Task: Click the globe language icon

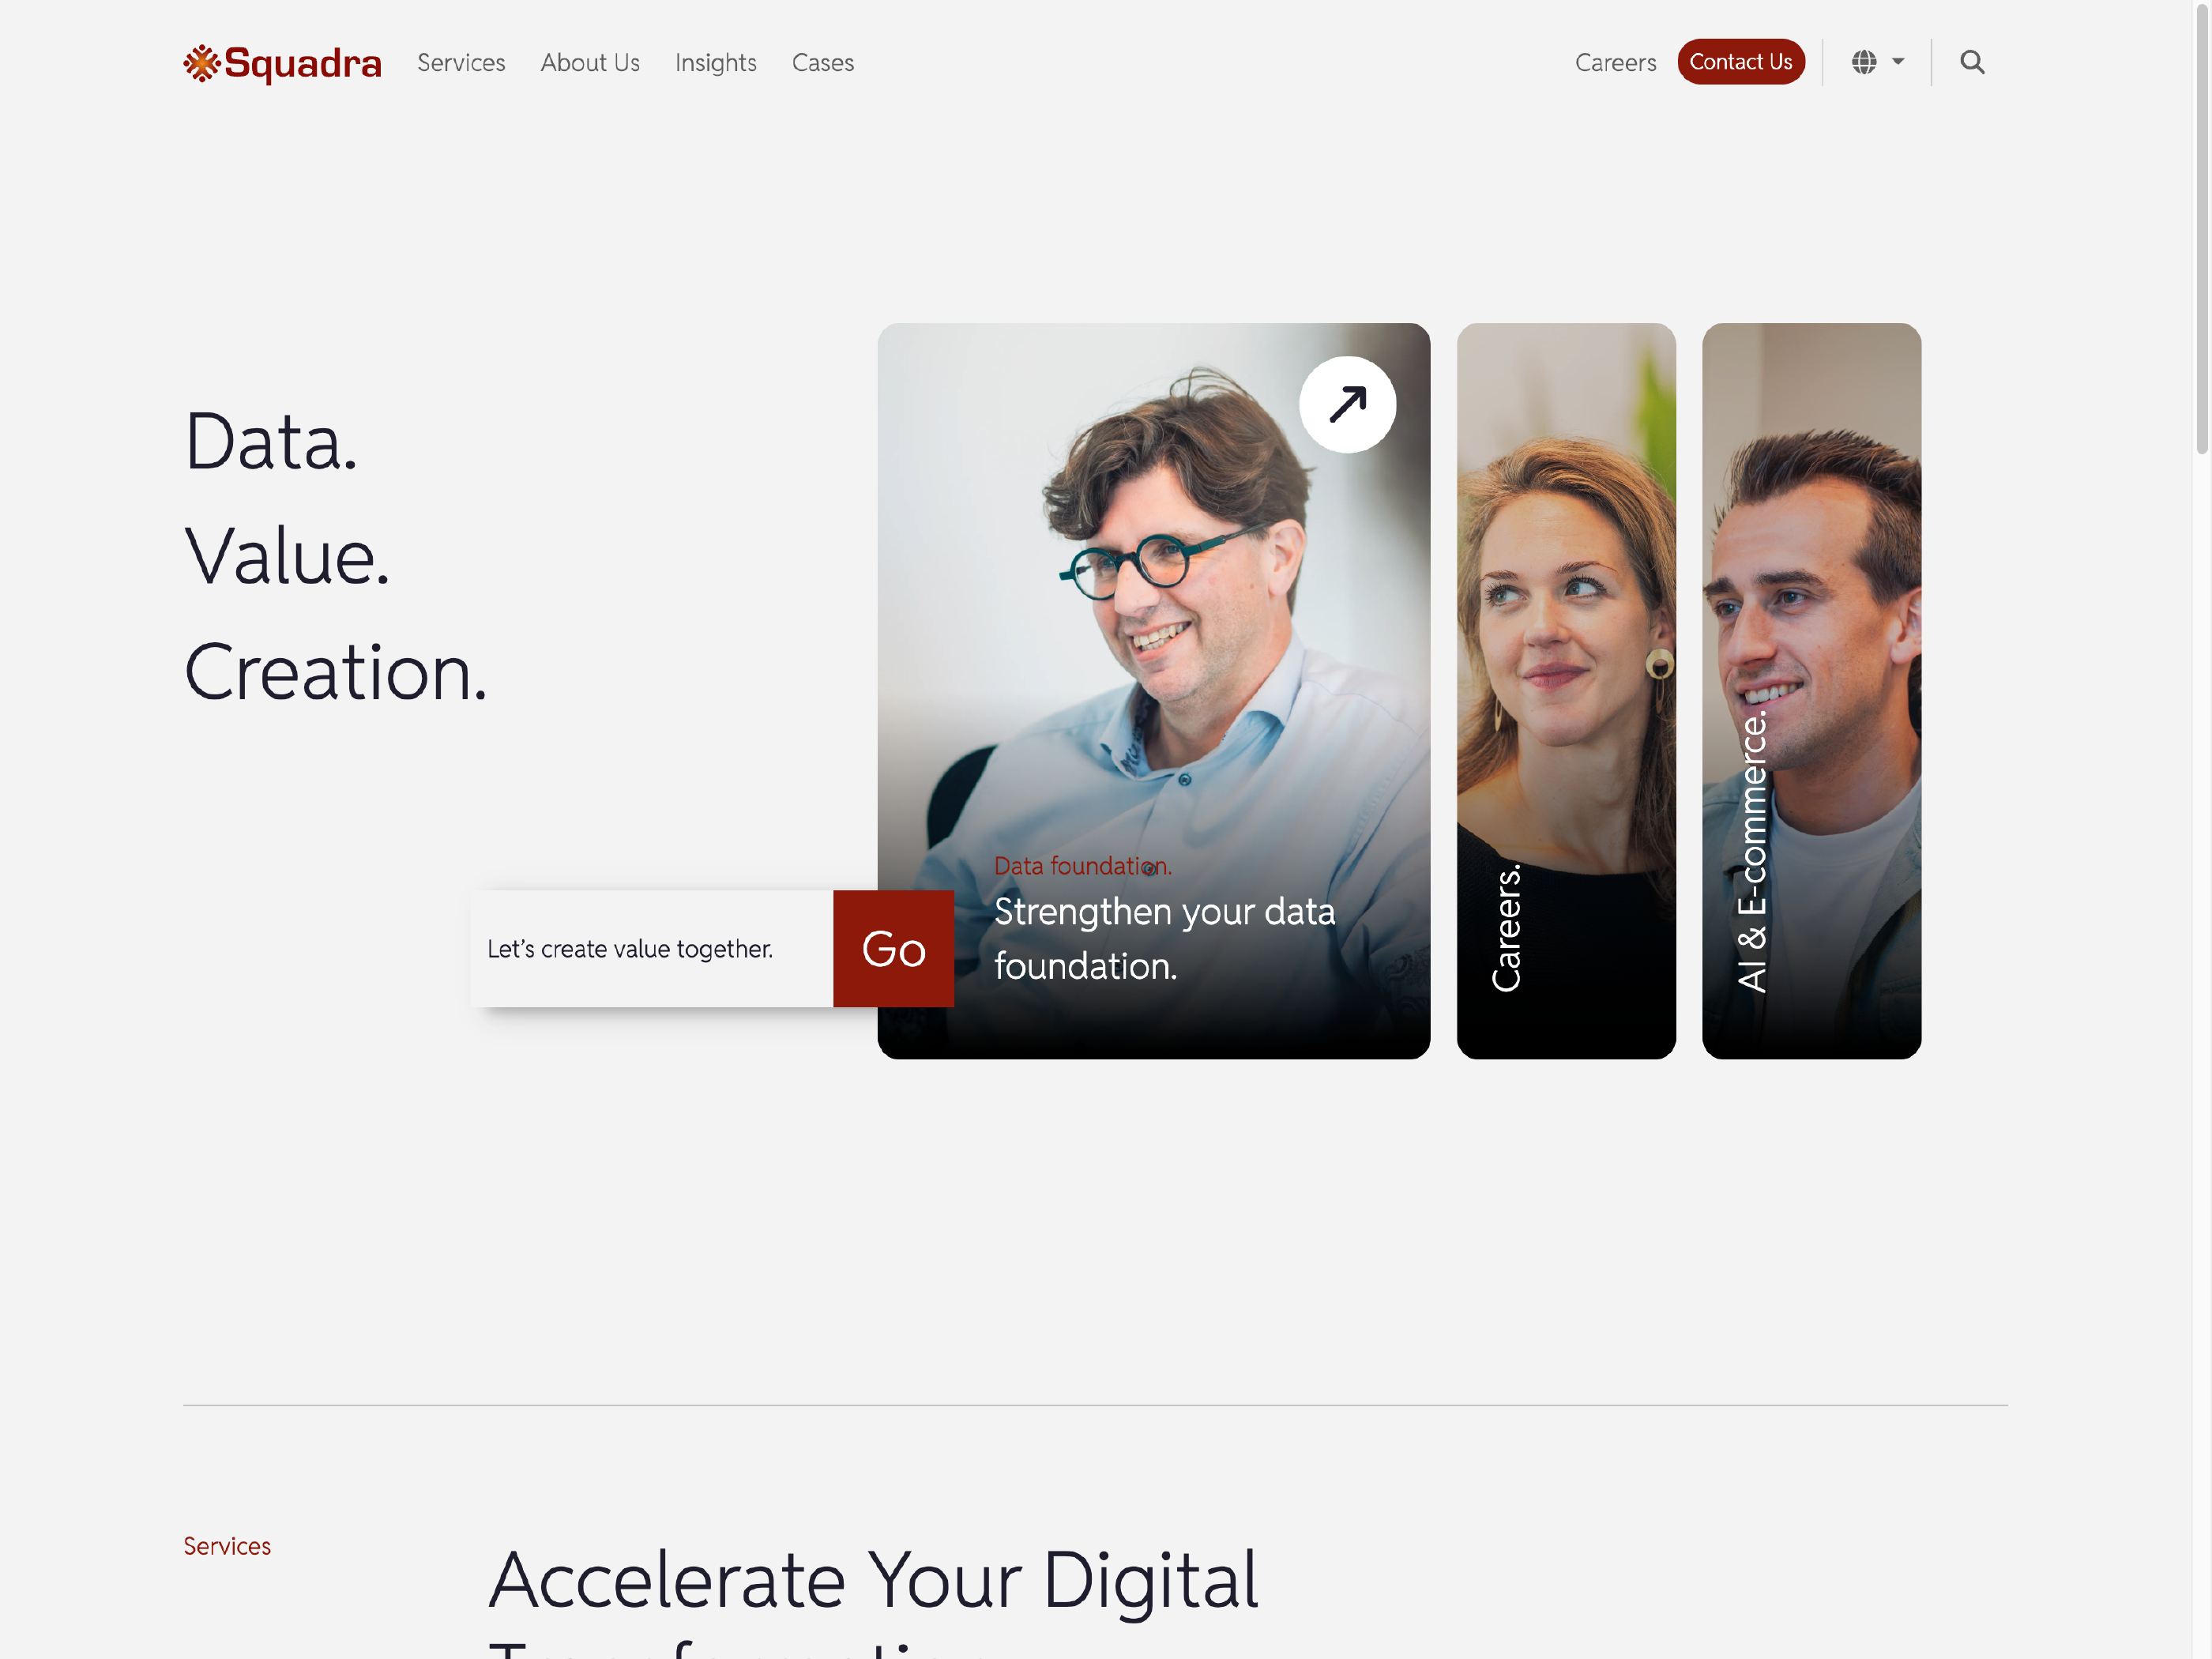Action: click(x=1864, y=62)
